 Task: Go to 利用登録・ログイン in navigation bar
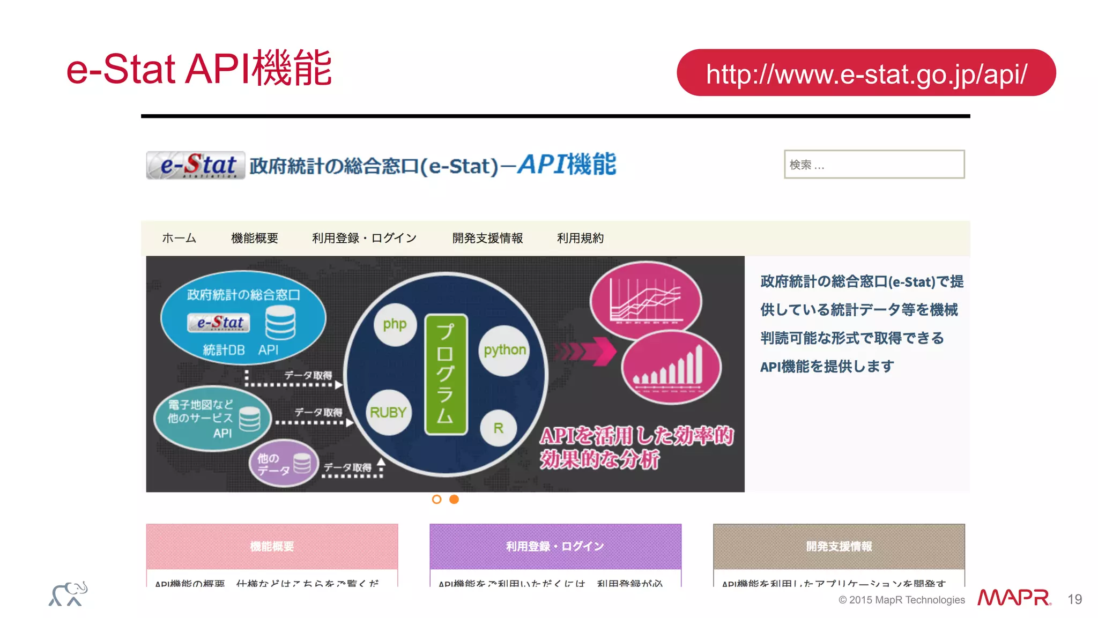[x=365, y=238]
